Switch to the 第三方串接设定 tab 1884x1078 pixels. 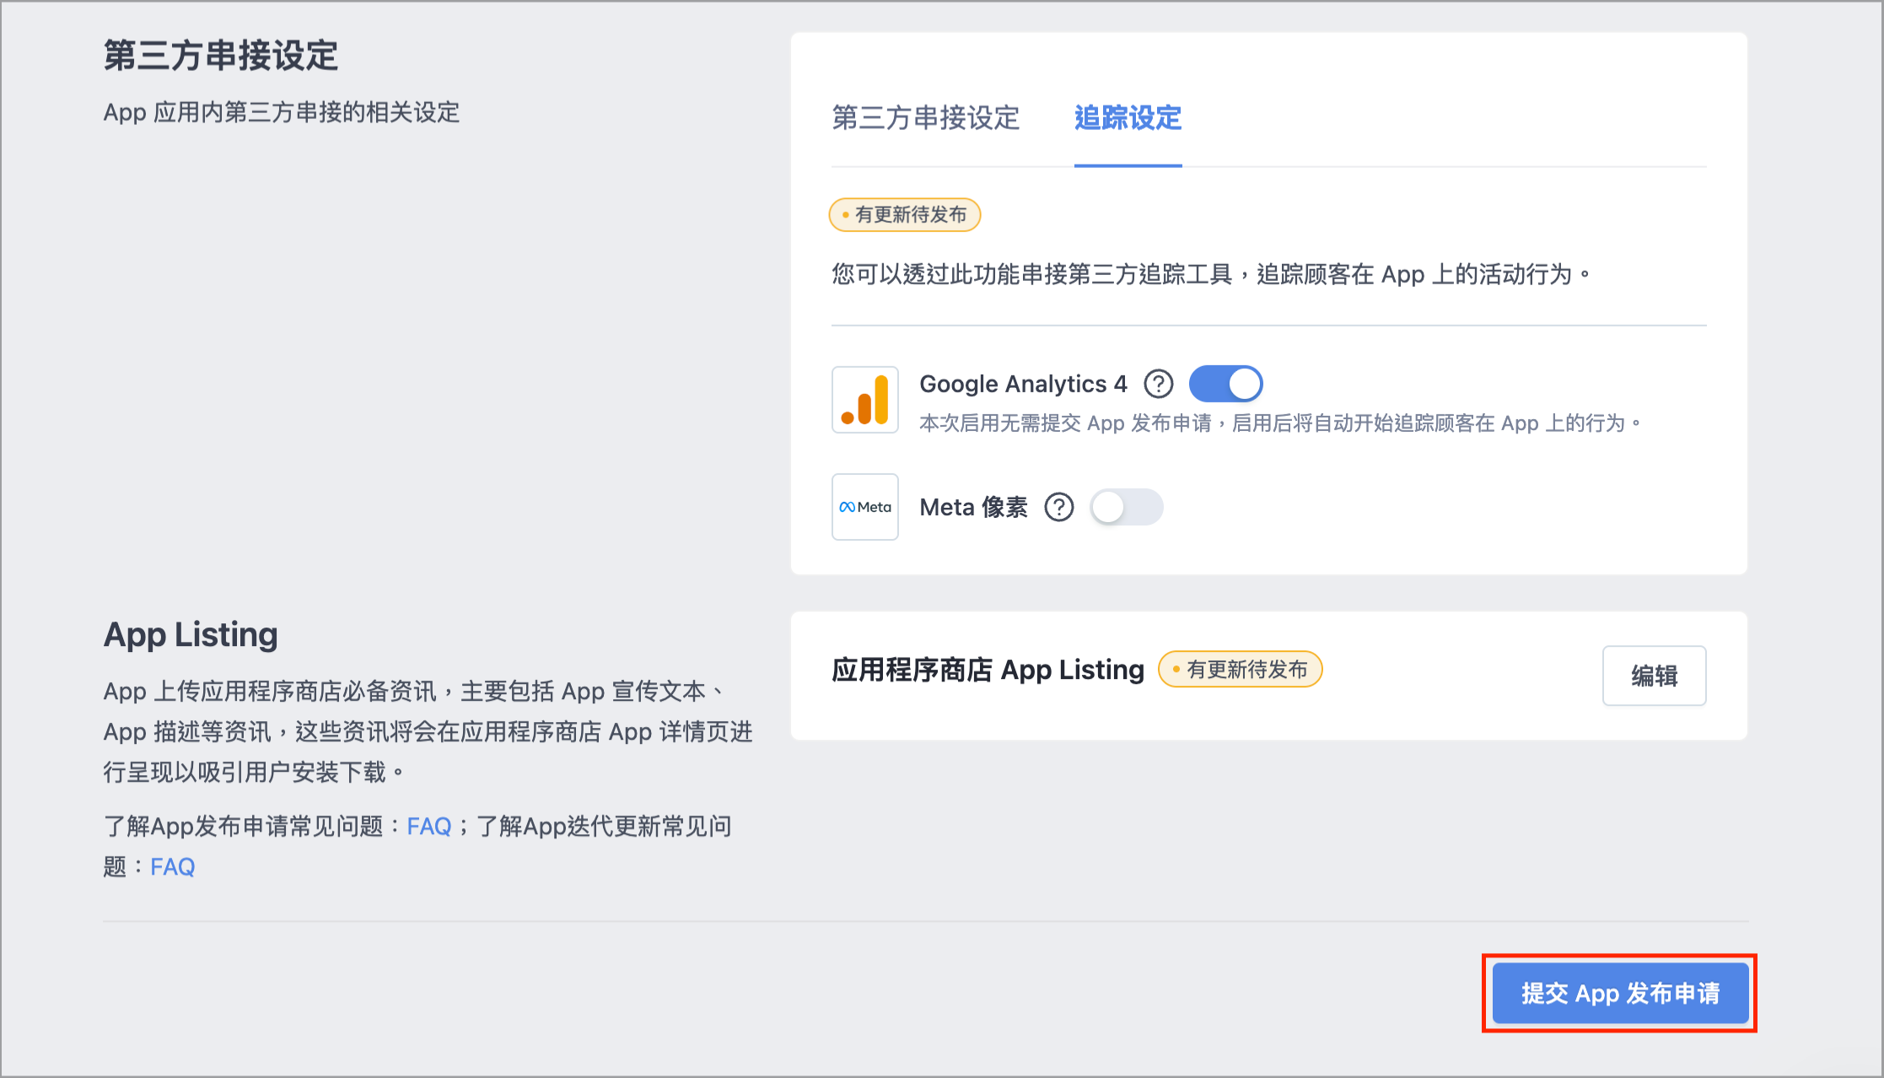click(926, 118)
